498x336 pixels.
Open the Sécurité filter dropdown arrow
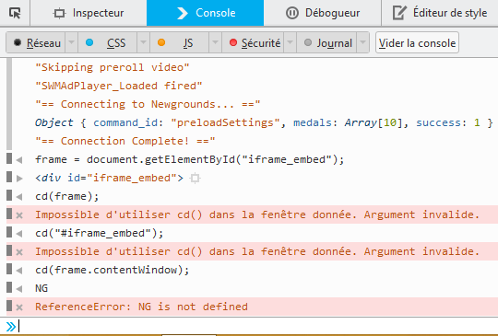290,42
